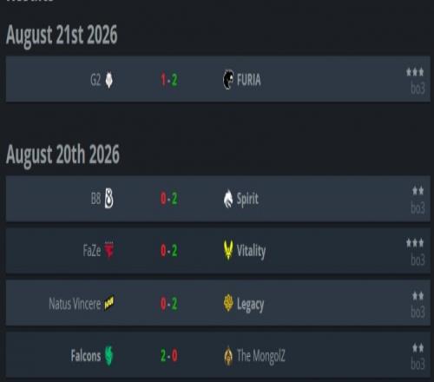This screenshot has height=382, width=434.
Task: Click the Natus Vincere yellow logo
Action: (108, 303)
